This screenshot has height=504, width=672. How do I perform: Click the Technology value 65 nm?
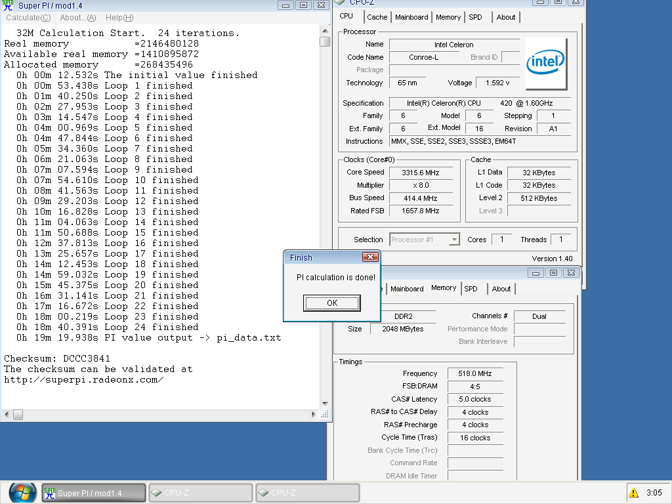(407, 83)
